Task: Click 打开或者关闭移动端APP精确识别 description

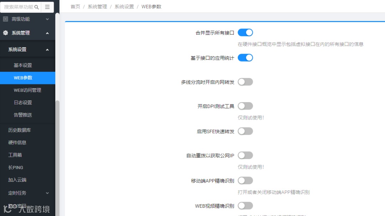Action: (273, 192)
